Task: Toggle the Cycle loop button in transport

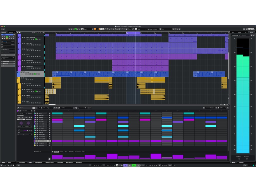Action: click(x=125, y=165)
